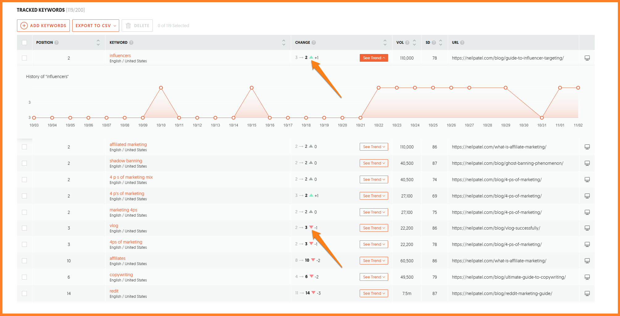Viewport: 620px width, 316px height.
Task: Click the help icon next to Keyword header
Action: click(131, 43)
